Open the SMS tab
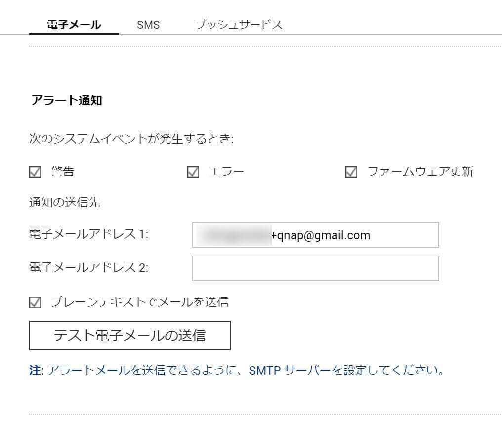This screenshot has height=426, width=502. (x=148, y=25)
